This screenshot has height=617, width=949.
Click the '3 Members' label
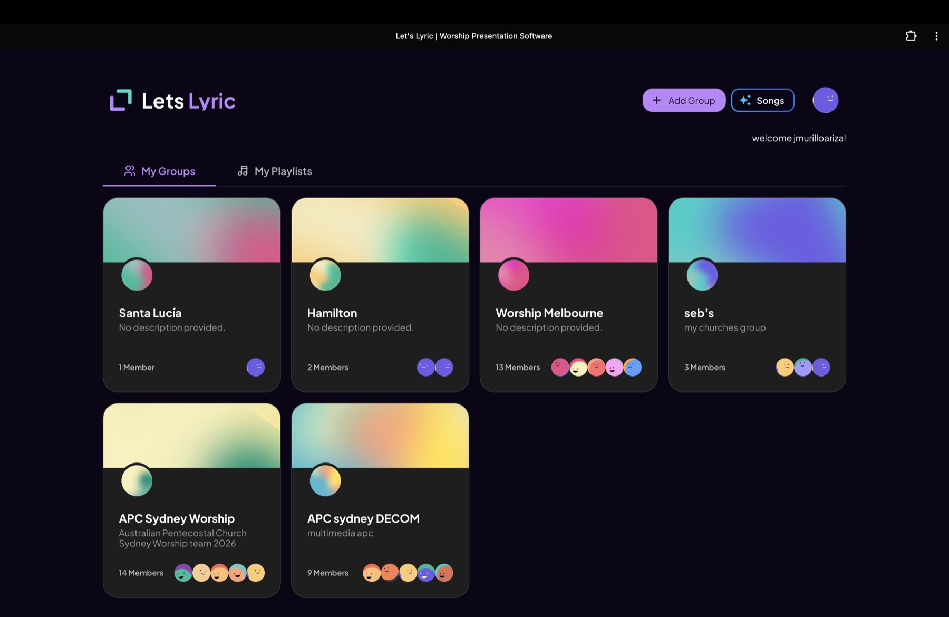tap(705, 368)
